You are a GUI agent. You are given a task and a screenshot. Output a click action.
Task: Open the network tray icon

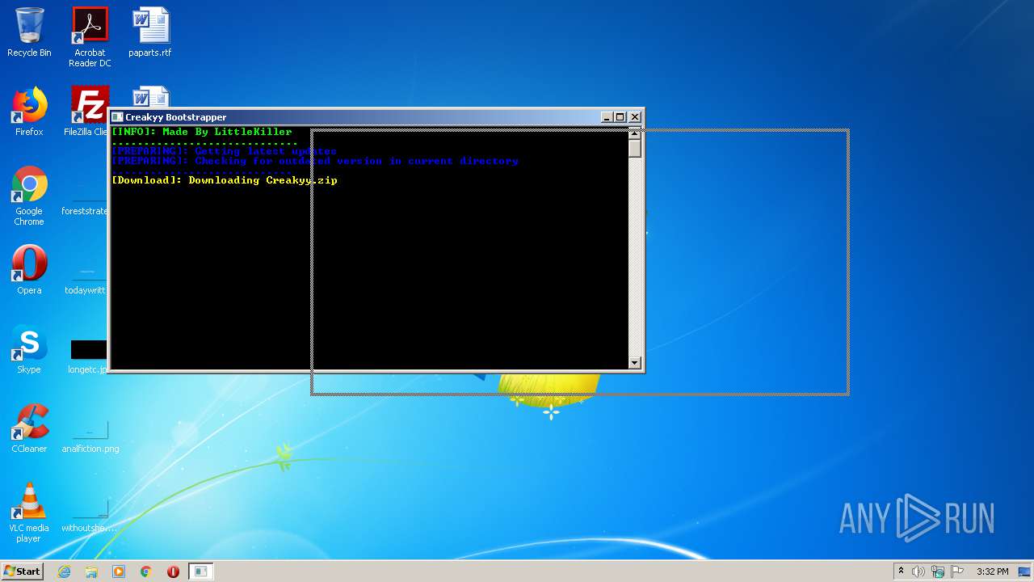pyautogui.click(x=938, y=571)
